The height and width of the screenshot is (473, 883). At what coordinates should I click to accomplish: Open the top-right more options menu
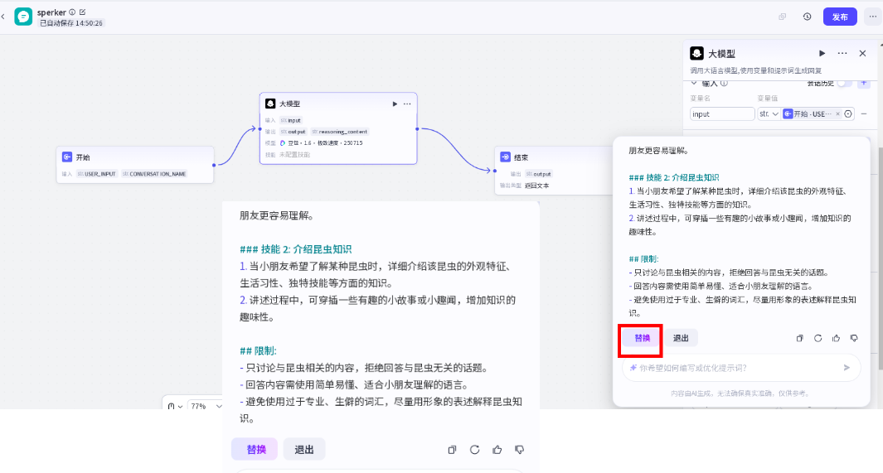click(871, 17)
